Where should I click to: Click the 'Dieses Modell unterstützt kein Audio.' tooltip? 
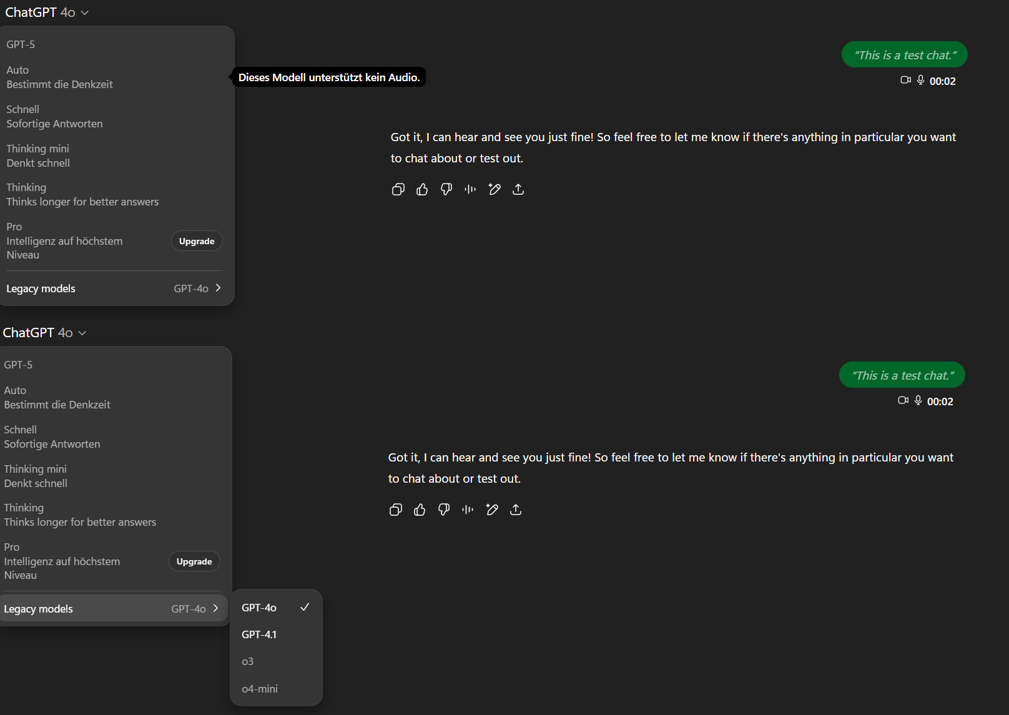click(329, 77)
